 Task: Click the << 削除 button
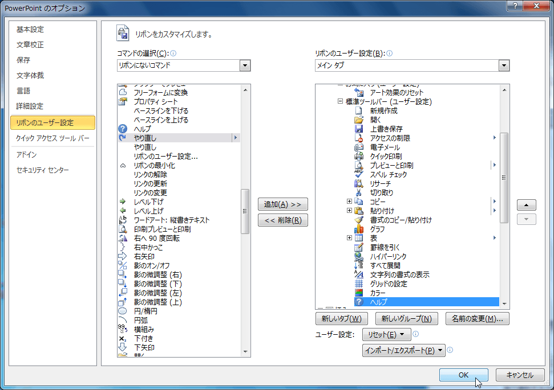(x=282, y=220)
